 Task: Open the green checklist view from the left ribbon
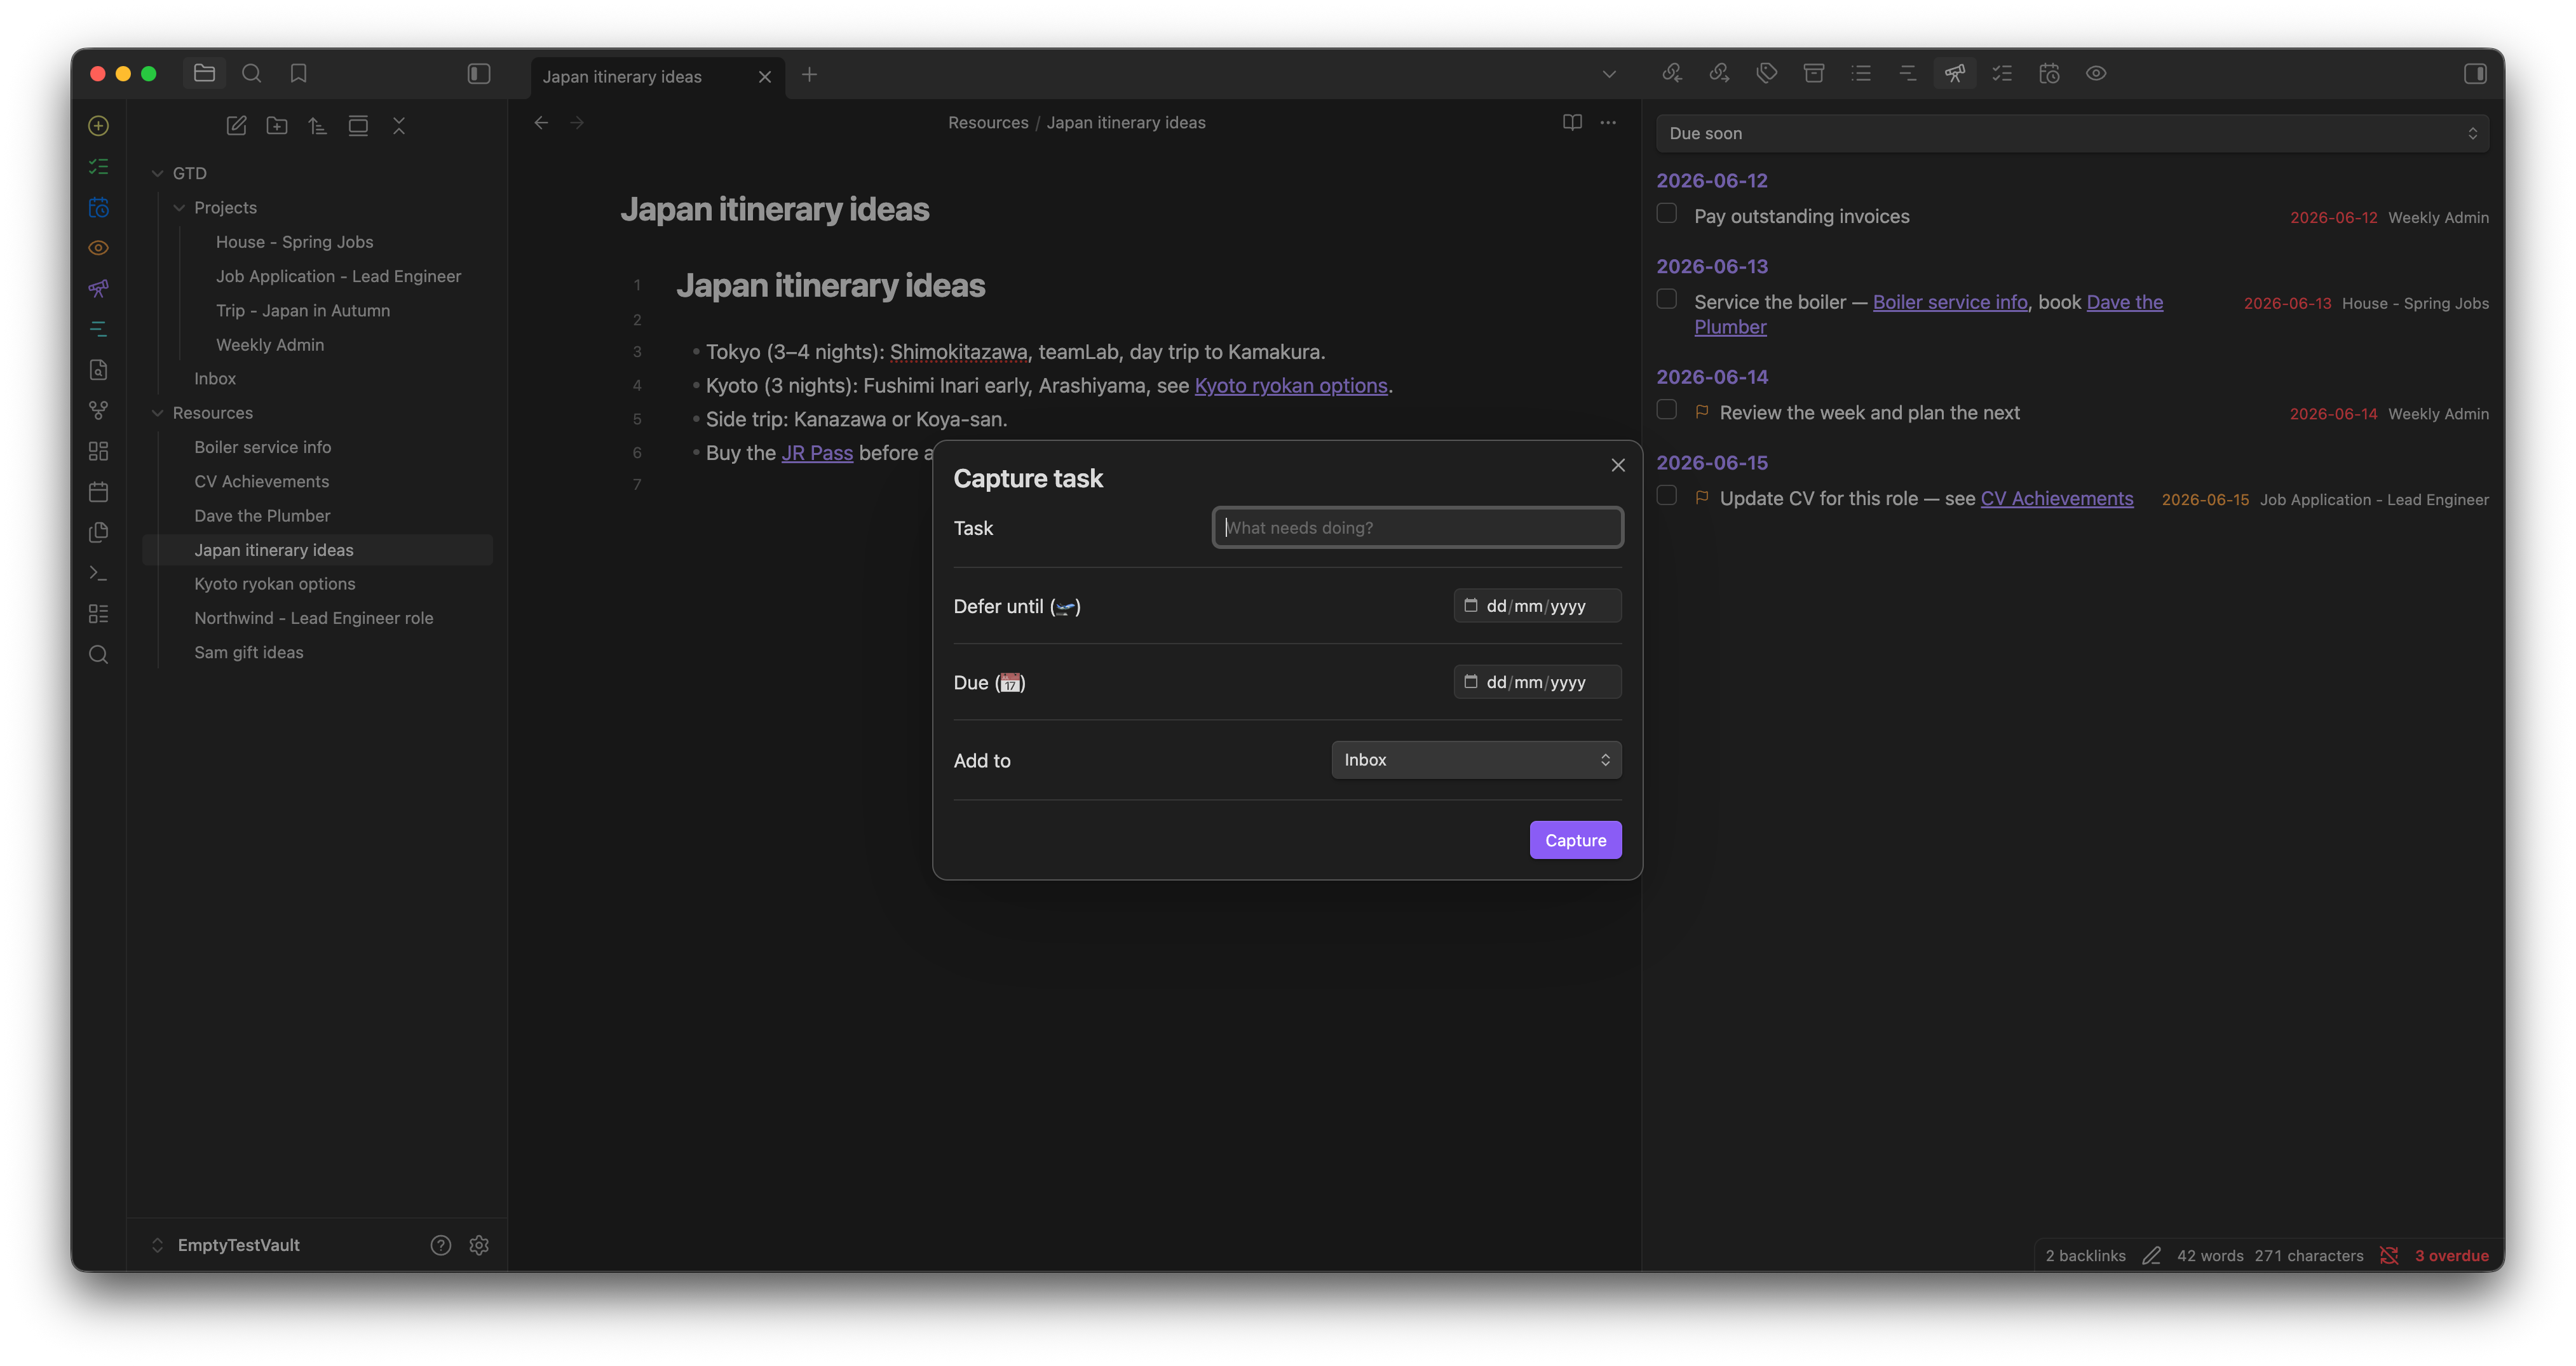point(98,166)
